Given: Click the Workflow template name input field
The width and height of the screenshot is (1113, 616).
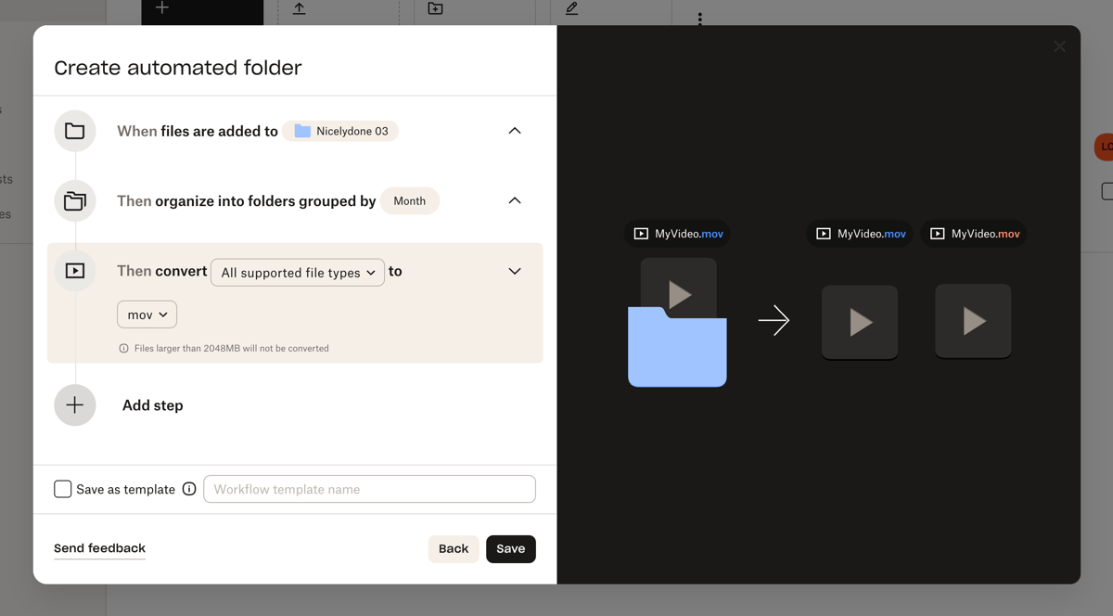Looking at the screenshot, I should 369,489.
